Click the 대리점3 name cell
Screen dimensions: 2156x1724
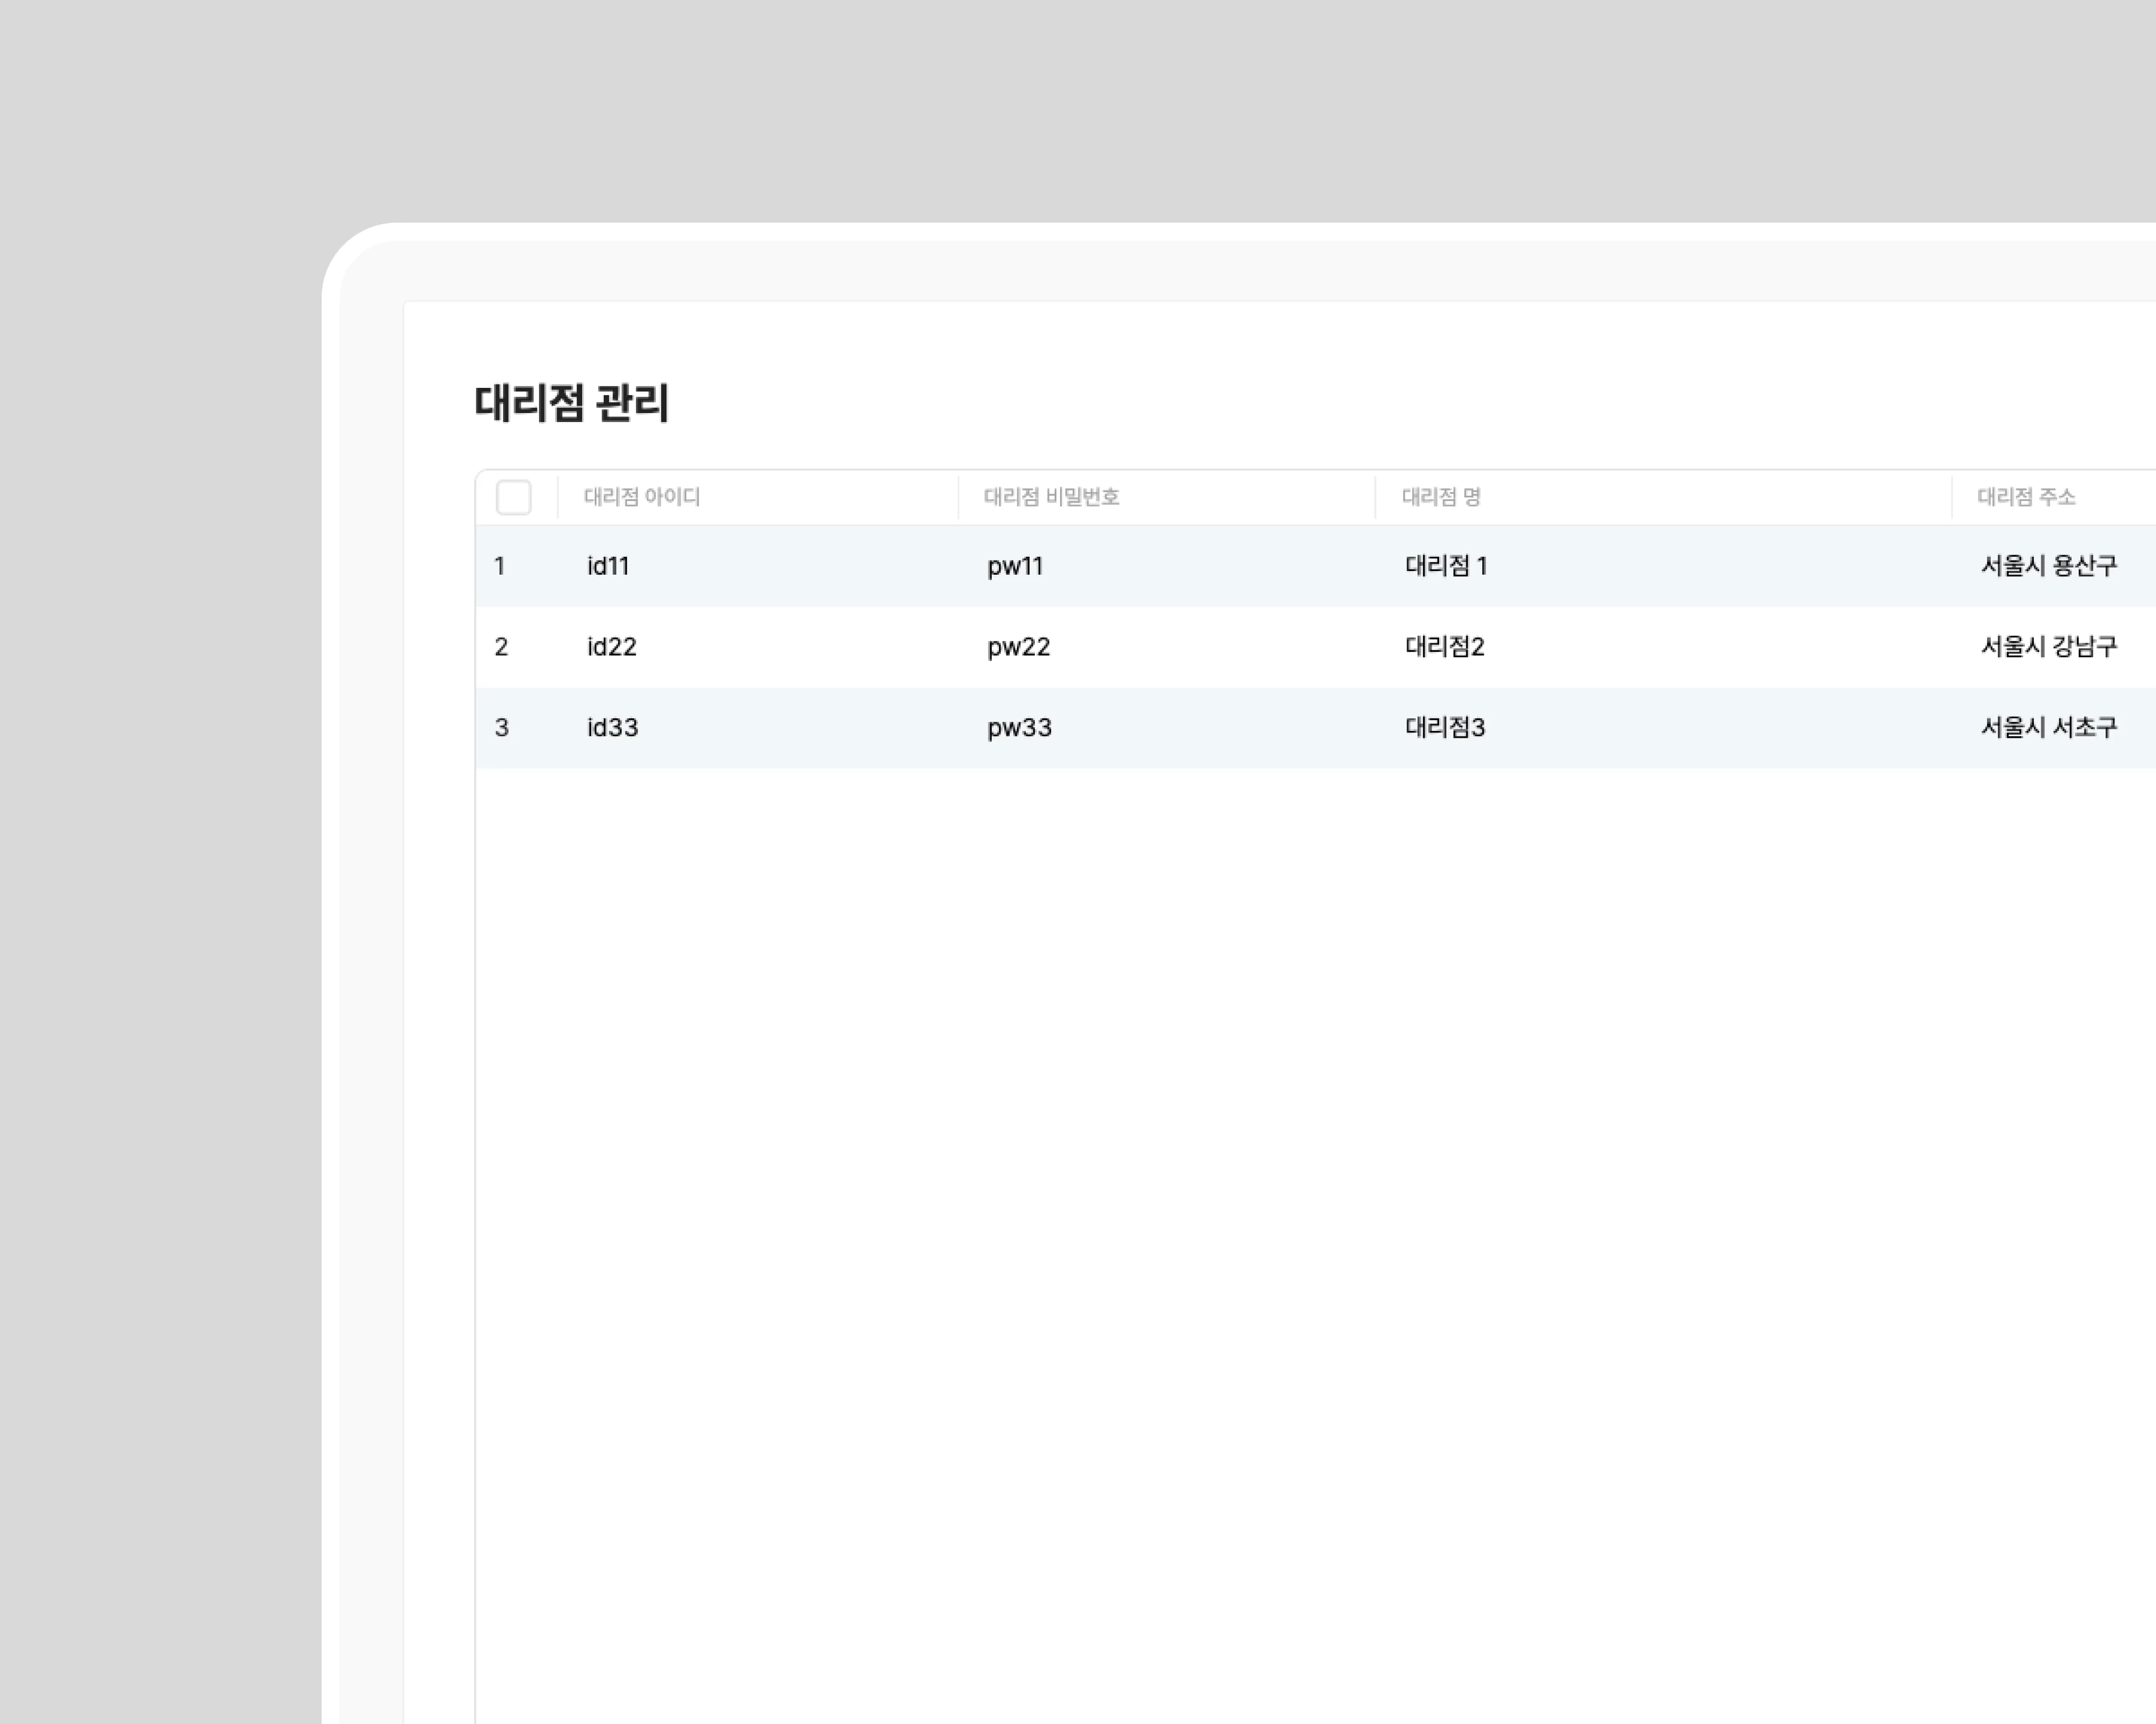1445,728
